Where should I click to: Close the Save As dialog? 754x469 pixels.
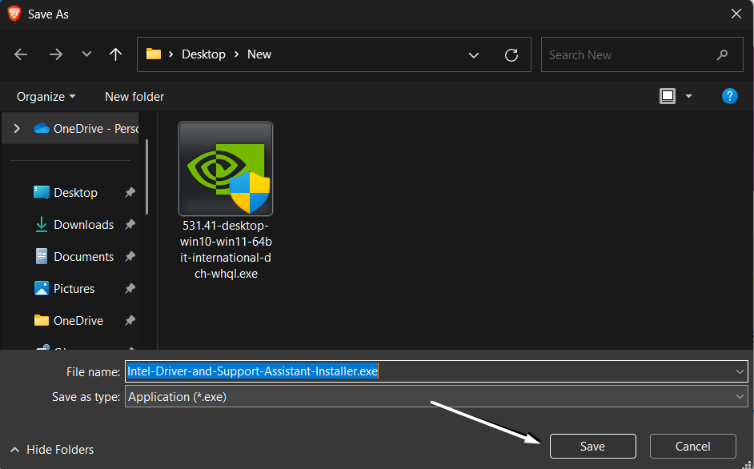click(x=736, y=14)
